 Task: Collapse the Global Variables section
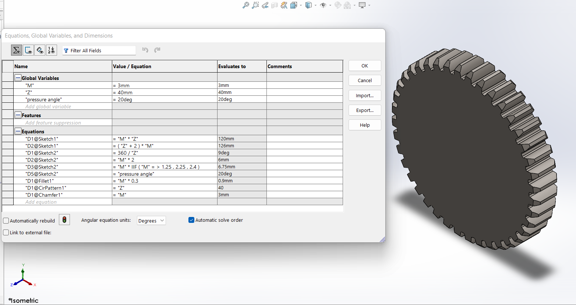click(x=18, y=78)
